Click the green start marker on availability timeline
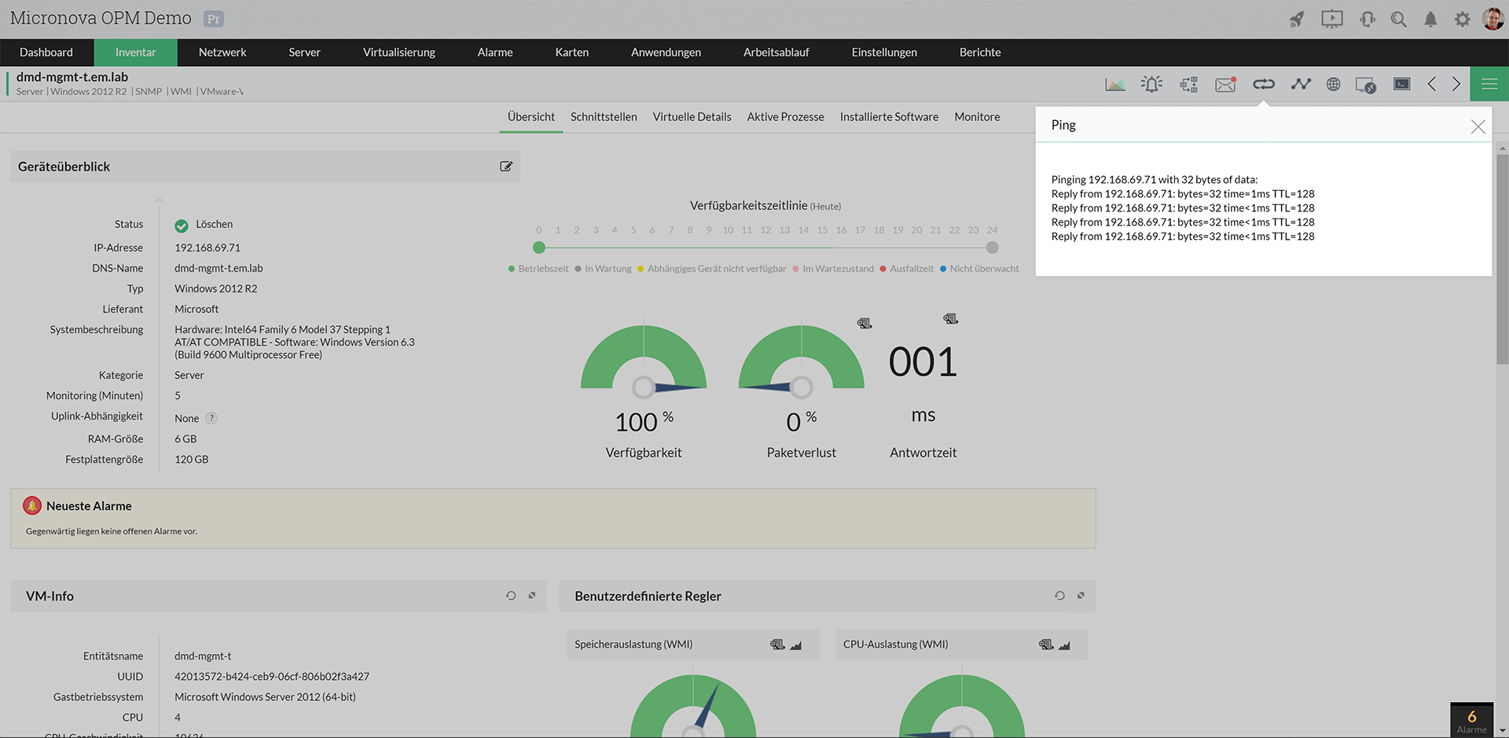Viewport: 1509px width, 738px height. [x=539, y=248]
